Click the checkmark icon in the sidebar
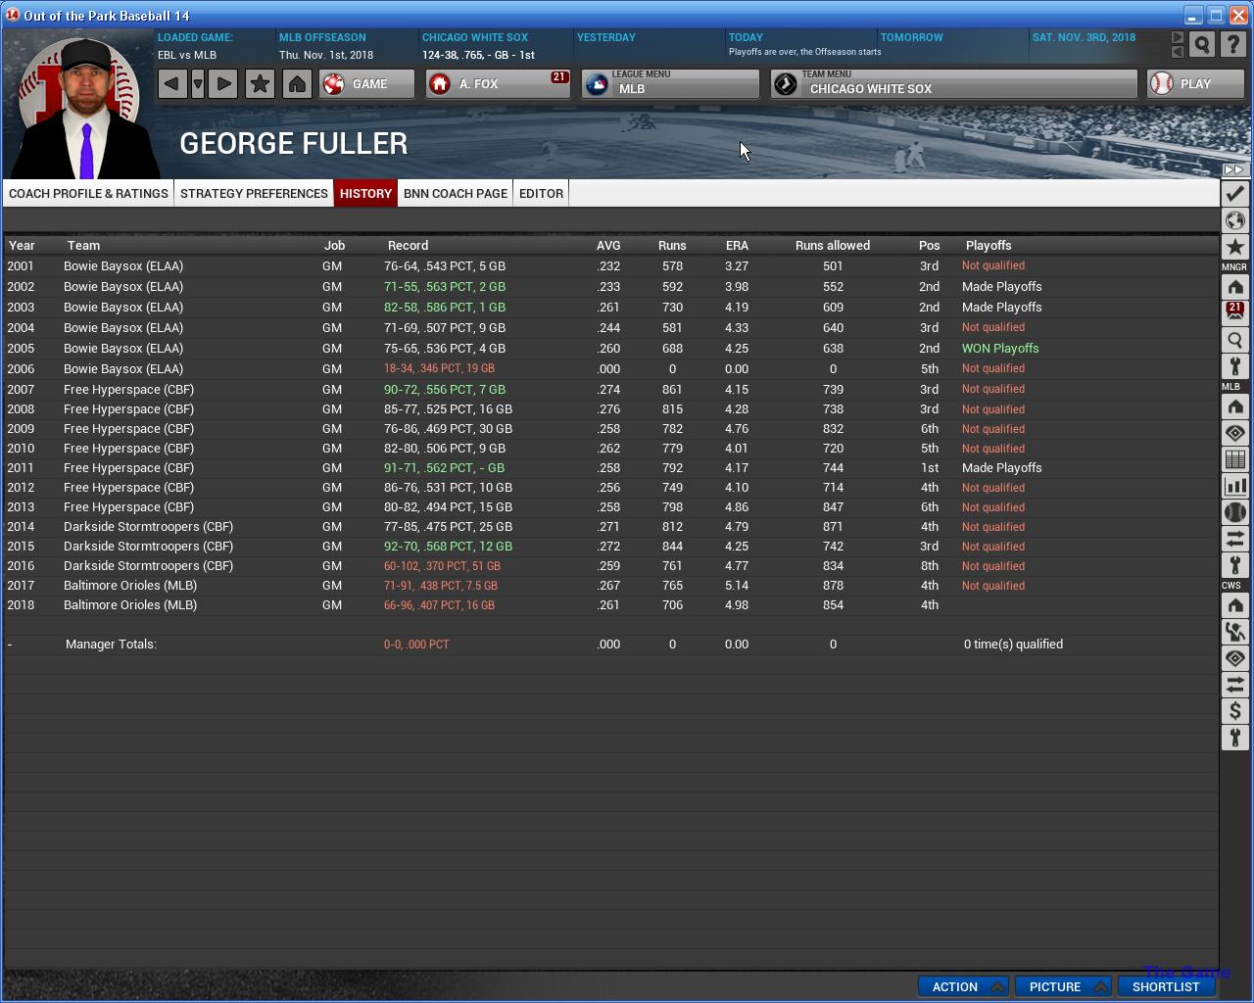Screen dimensions: 1254x1003 pyautogui.click(x=1234, y=194)
